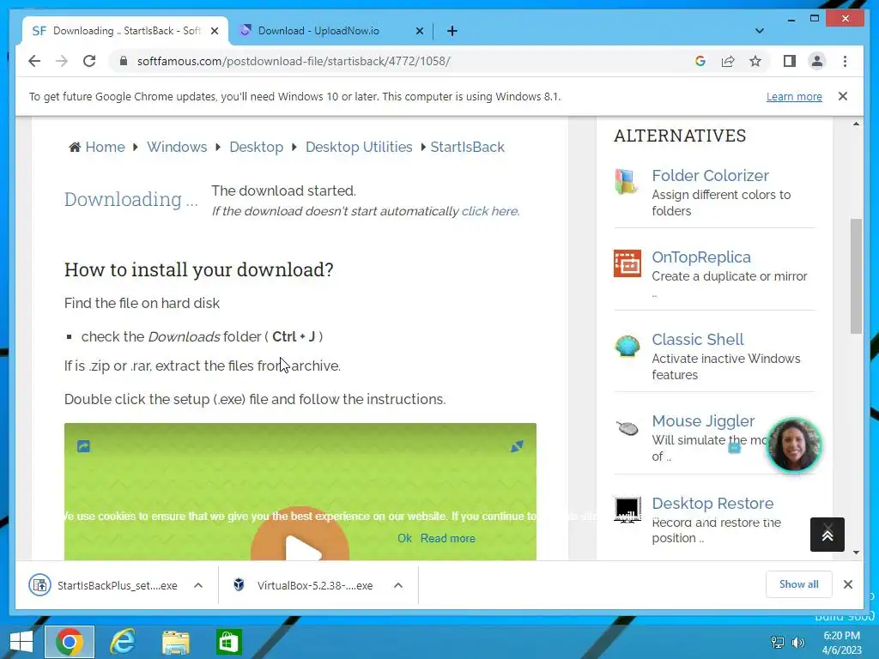This screenshot has height=659, width=879.
Task: Open Folder Colorizer alternative
Action: [710, 175]
